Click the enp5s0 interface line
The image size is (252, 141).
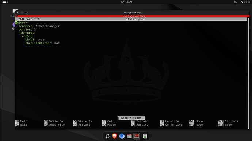(x=28, y=36)
